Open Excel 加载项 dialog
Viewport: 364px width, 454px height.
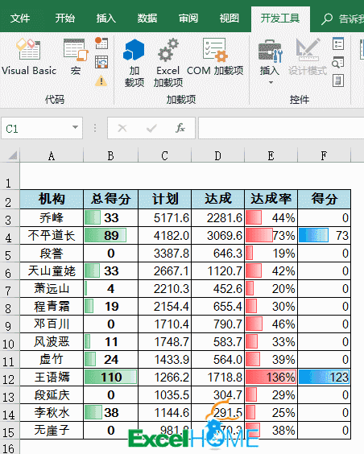tap(168, 64)
